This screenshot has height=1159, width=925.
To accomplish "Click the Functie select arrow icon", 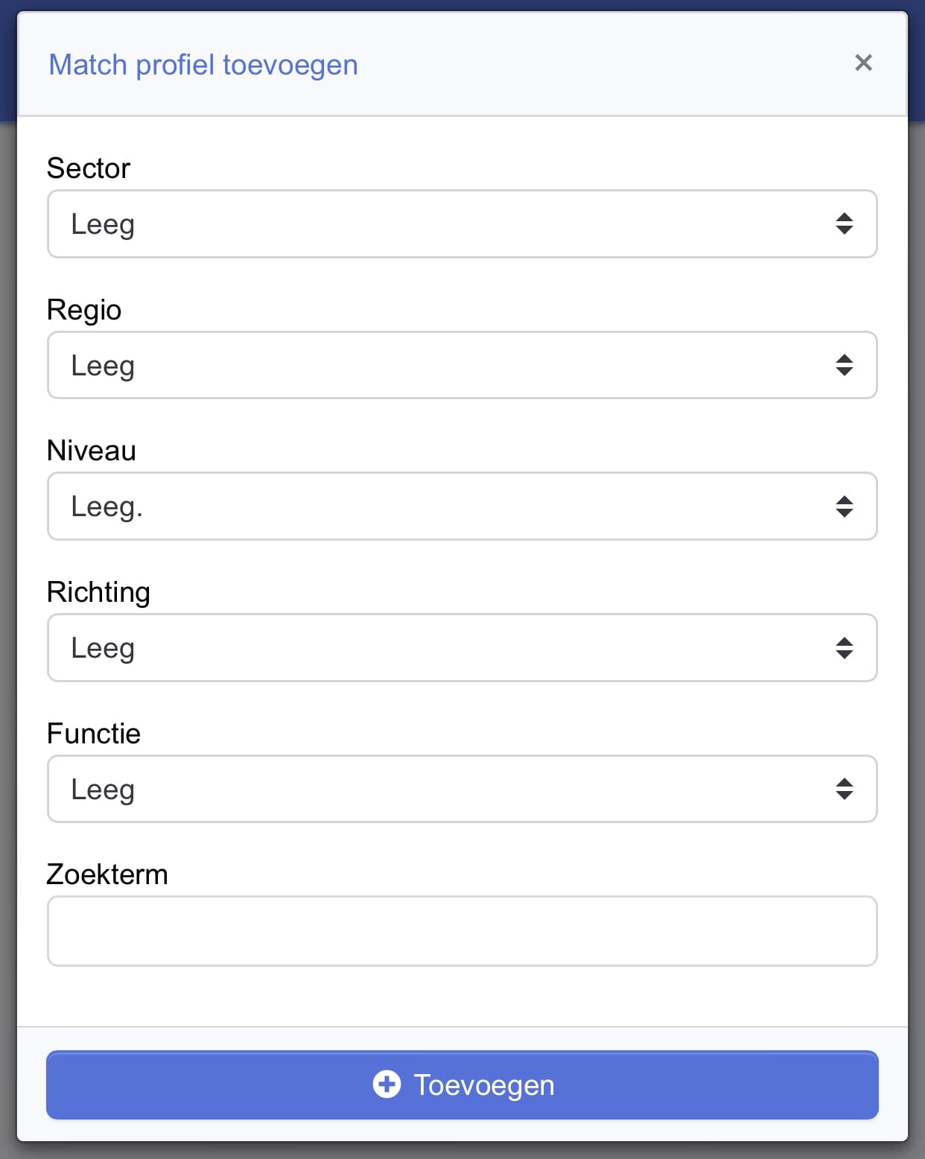I will coord(844,789).
